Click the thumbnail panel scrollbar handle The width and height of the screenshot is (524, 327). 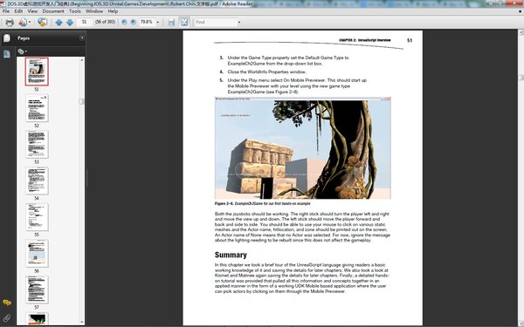click(x=81, y=101)
